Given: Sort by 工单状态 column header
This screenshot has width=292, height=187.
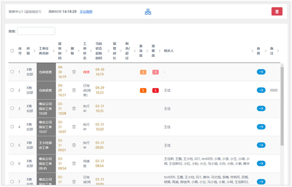Looking at the screenshot, I should tap(85, 51).
